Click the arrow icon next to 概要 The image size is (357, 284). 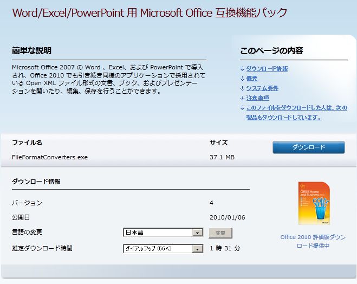pos(242,79)
